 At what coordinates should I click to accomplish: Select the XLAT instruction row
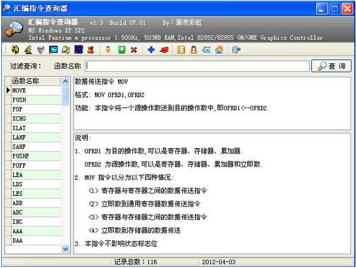[x=36, y=128]
